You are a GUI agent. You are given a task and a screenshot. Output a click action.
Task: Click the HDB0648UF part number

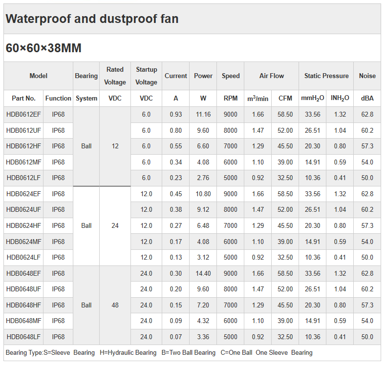[23, 289]
